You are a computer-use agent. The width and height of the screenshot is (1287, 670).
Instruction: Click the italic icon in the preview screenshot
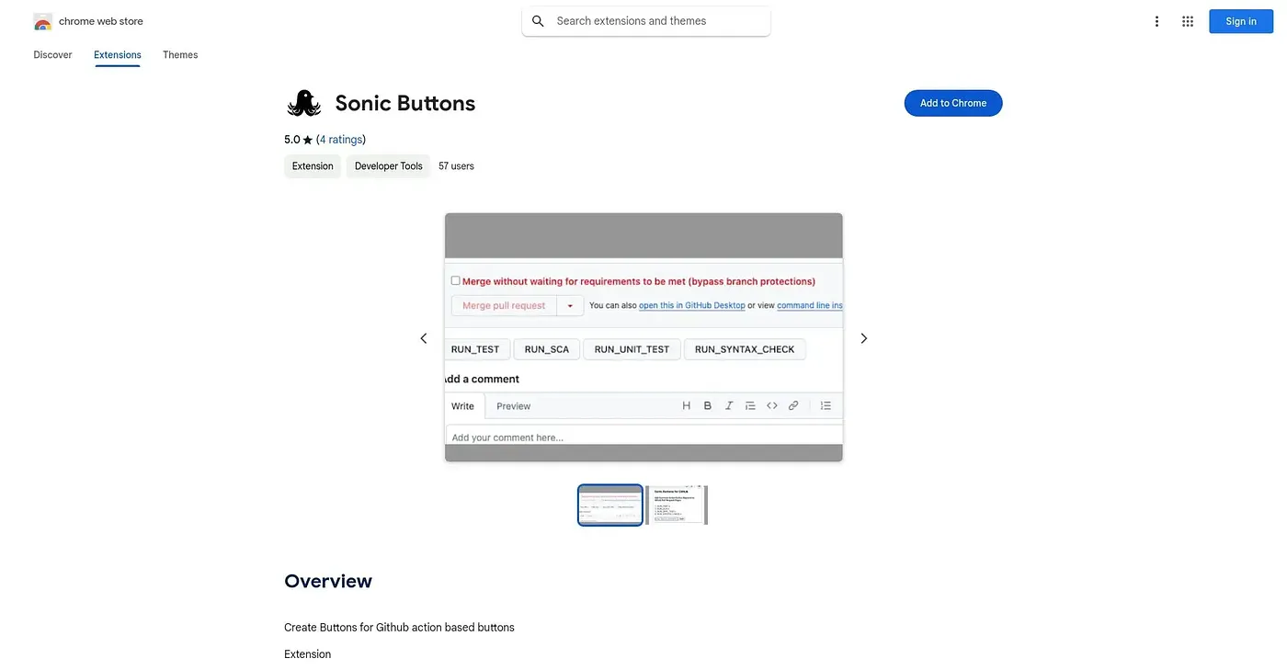pyautogui.click(x=729, y=405)
